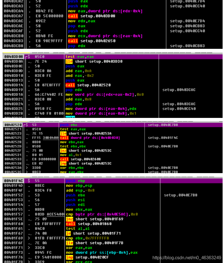Select the and eax,-0x2 instruction
Viewport: 224px width, 263px height.
point(80,76)
